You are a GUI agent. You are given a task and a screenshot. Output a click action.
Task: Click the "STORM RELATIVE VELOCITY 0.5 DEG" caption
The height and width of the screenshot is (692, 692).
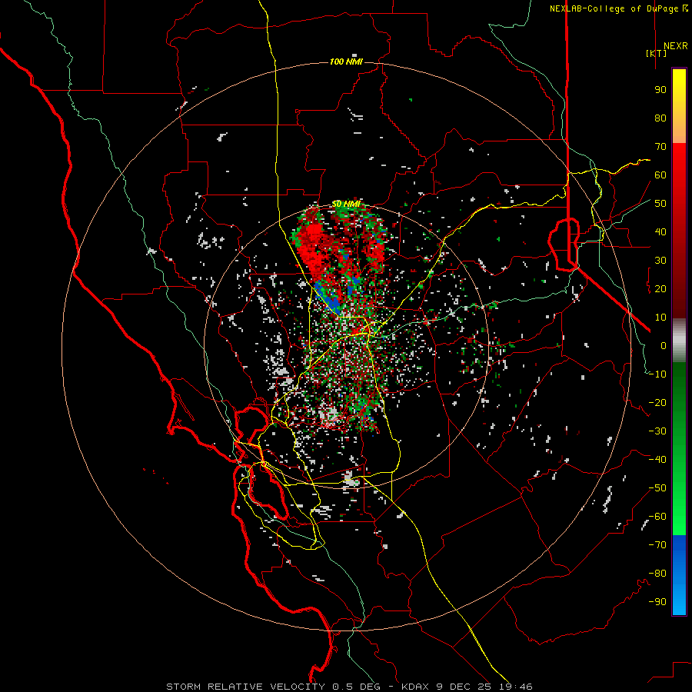(272, 687)
